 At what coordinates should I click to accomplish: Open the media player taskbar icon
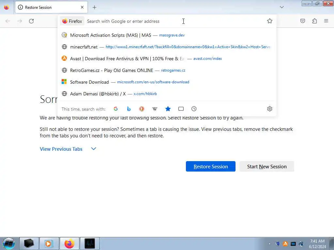pyautogui.click(x=49, y=243)
